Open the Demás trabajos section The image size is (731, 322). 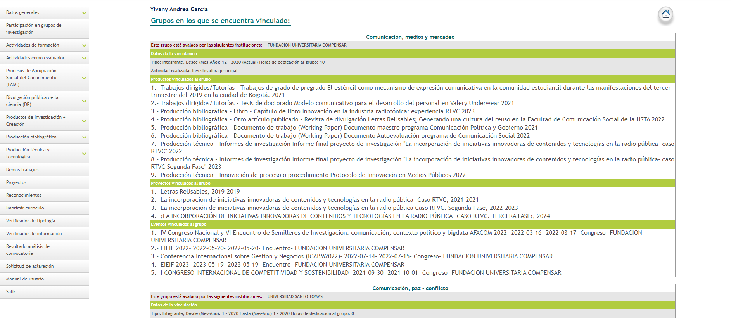22,170
